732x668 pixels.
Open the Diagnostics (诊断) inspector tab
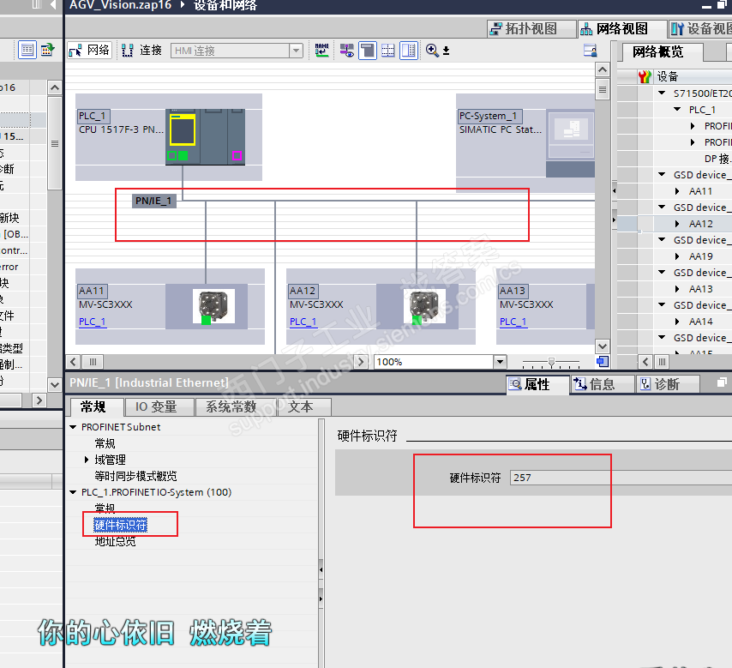coord(668,384)
